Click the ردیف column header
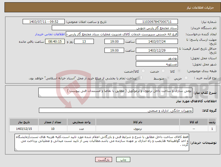The width and height of the screenshot is (221, 167). (212, 122)
